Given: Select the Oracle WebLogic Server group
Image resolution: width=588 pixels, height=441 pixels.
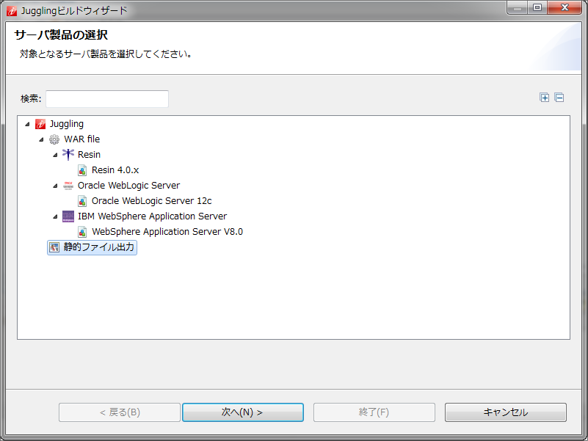Looking at the screenshot, I should pyautogui.click(x=128, y=186).
